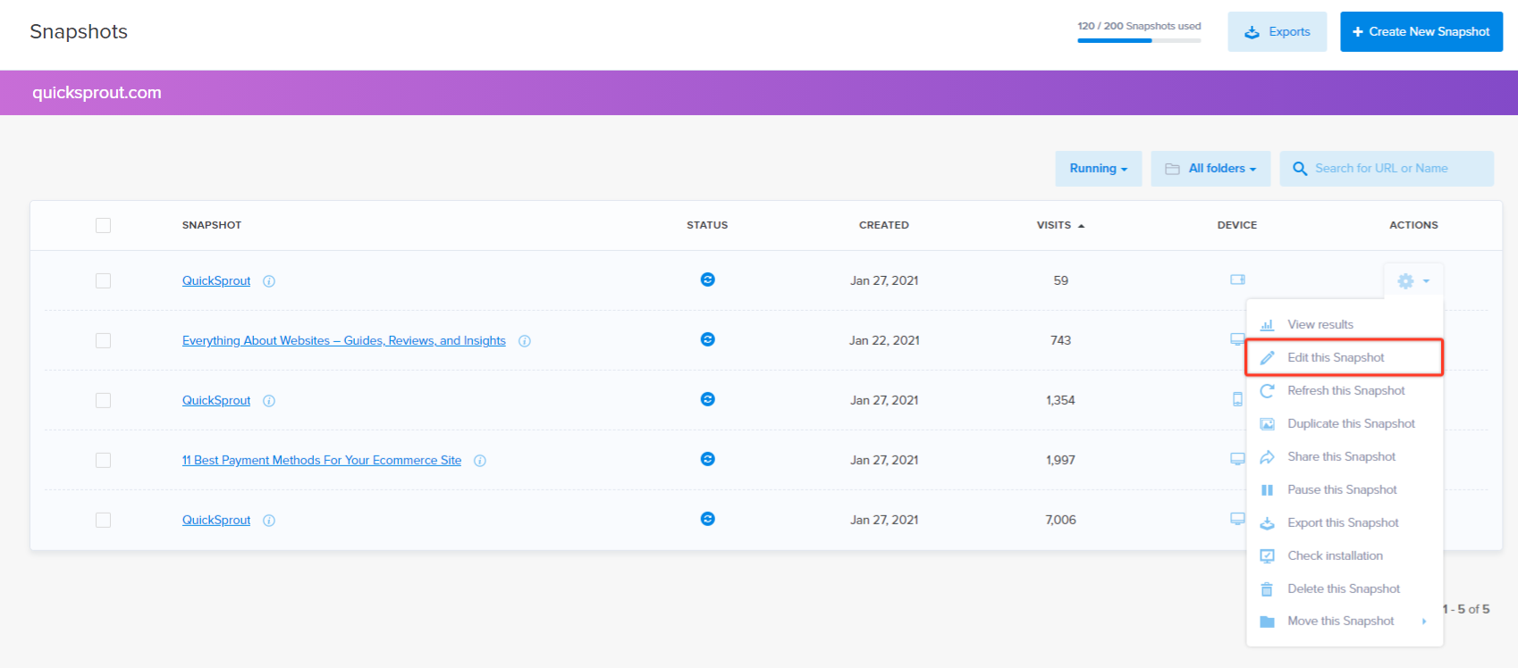
Task: Check the box for Everything About Websites snapshot
Action: [104, 340]
